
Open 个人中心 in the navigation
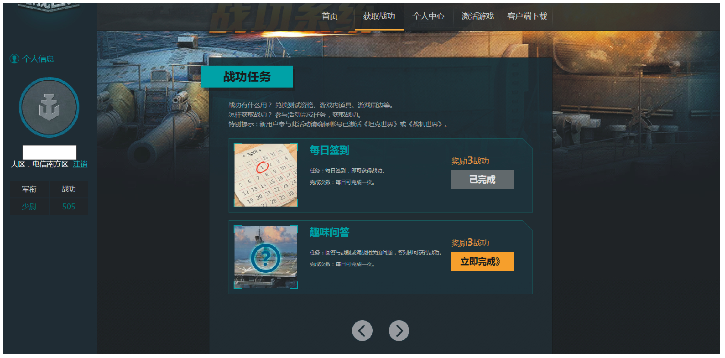coord(428,16)
